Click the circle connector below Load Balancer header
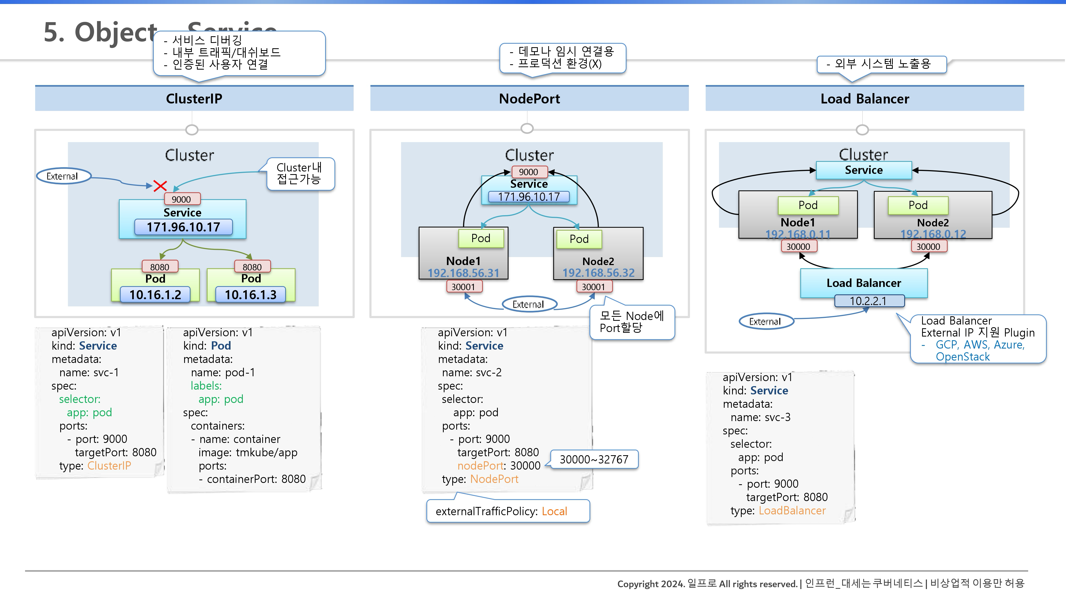The image size is (1066, 600). click(x=862, y=130)
